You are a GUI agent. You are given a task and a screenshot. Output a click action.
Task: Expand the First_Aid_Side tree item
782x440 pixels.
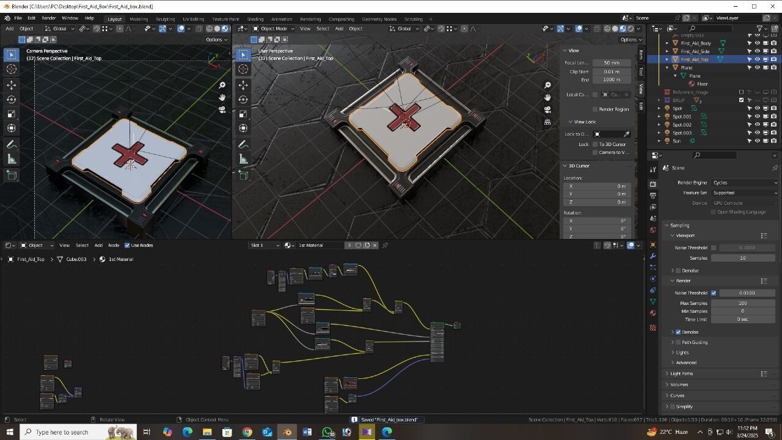[x=667, y=51]
